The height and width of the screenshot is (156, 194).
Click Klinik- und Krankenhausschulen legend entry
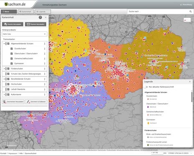click(x=157, y=137)
